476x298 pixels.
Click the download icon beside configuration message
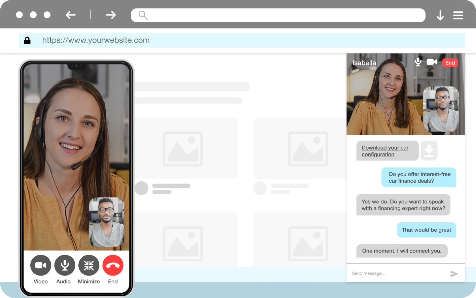tap(429, 150)
